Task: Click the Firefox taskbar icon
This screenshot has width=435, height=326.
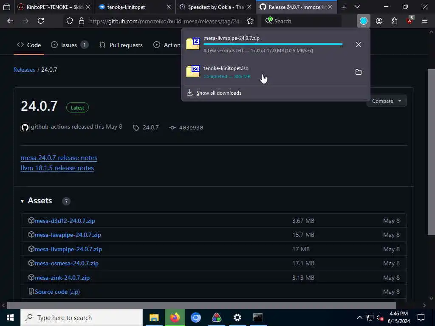Action: coord(175,318)
